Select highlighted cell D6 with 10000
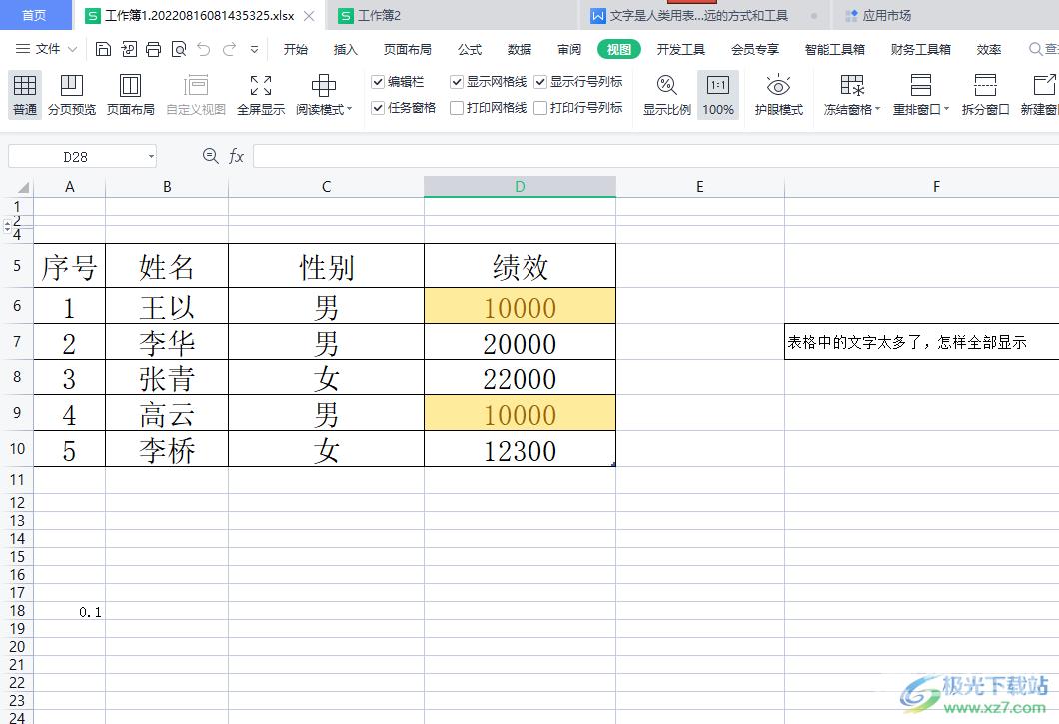This screenshot has height=724, width=1059. tap(521, 306)
